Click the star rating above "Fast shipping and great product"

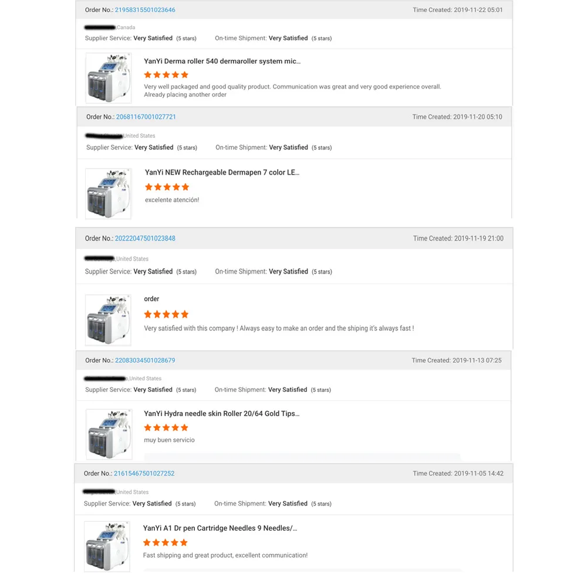(165, 542)
